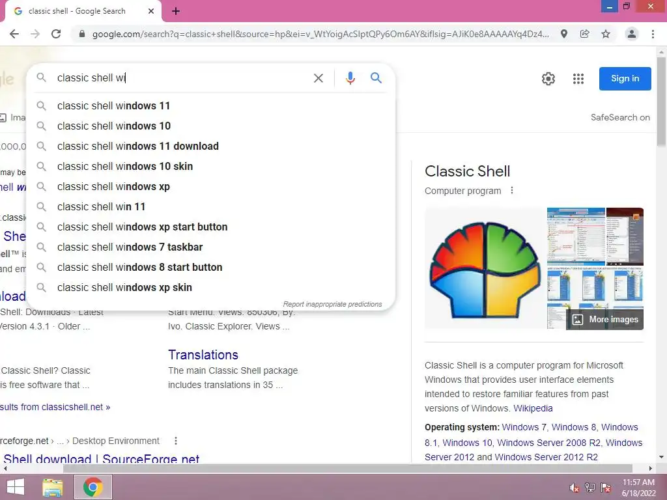Open the Windows 7 operating system link
This screenshot has height=500, width=667.
(524, 427)
